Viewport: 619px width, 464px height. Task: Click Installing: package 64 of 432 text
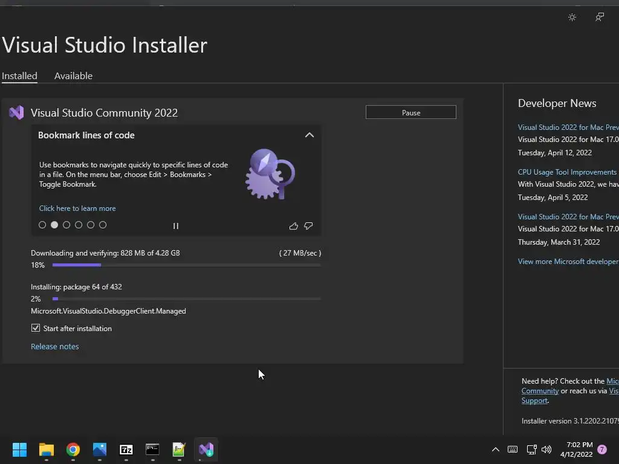[76, 287]
